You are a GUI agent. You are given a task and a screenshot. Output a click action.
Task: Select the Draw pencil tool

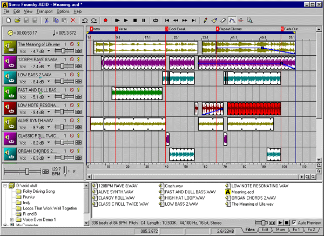point(205,21)
